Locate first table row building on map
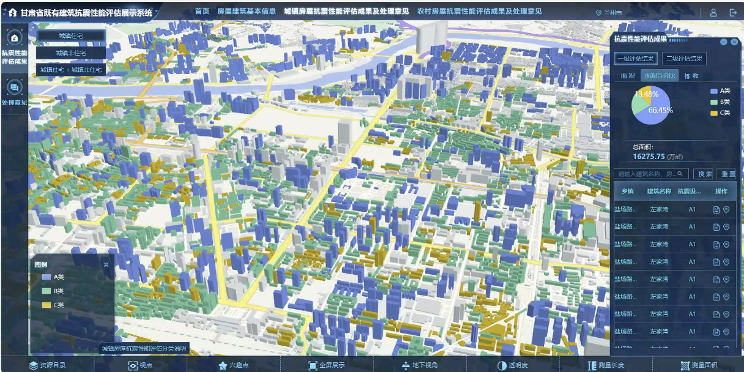Image resolution: width=744 pixels, height=372 pixels. 726,209
